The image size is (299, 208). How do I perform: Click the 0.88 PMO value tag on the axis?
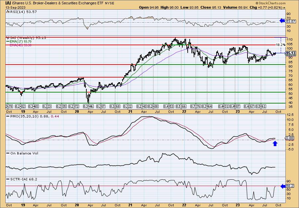(289, 138)
